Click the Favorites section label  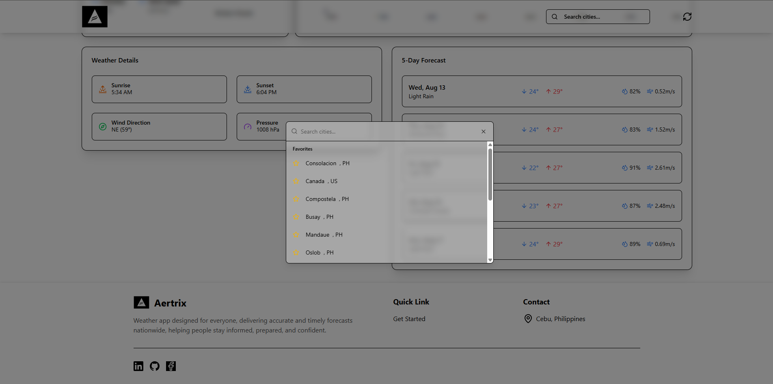pyautogui.click(x=302, y=149)
